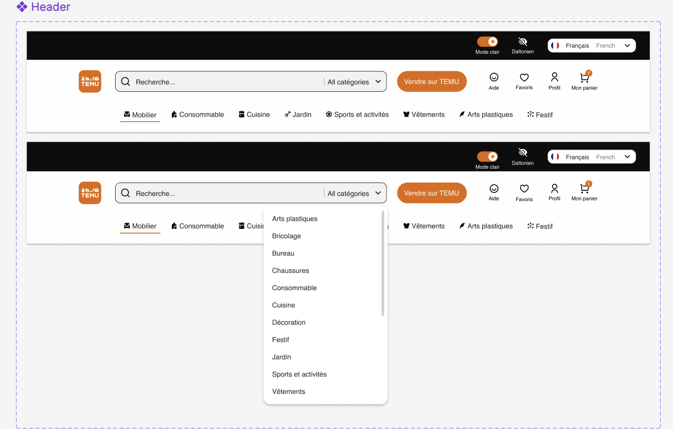Click the Favoris heart icon in the upper header
Viewport: 673px width, 429px height.
524,77
